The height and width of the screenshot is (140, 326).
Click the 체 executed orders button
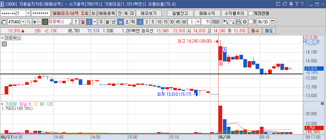(126, 13)
